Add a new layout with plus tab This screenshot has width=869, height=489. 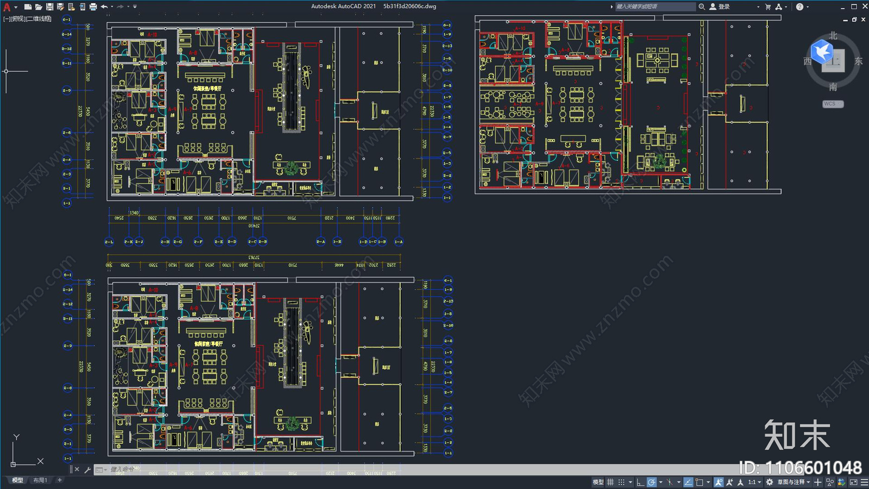[x=60, y=480]
